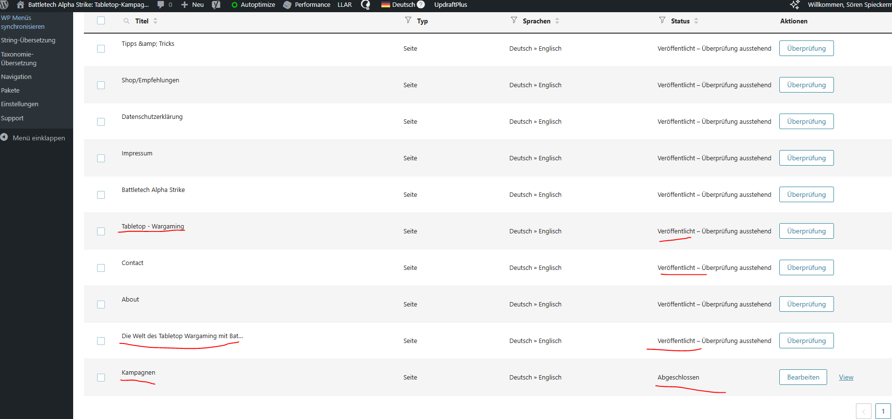Screen dimensions: 892x419
Task: Open Navigation sidebar item
Action: pos(16,77)
